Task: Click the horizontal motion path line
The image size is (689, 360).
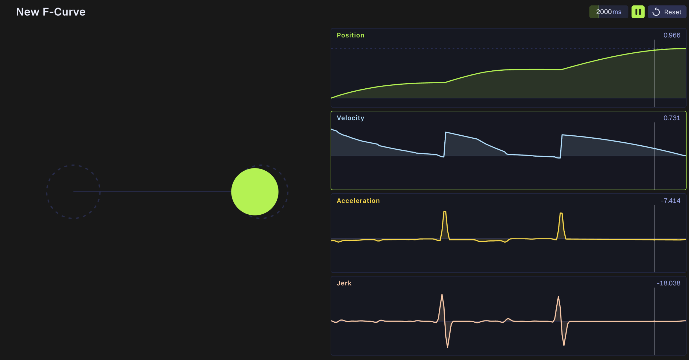Action: pyautogui.click(x=152, y=192)
